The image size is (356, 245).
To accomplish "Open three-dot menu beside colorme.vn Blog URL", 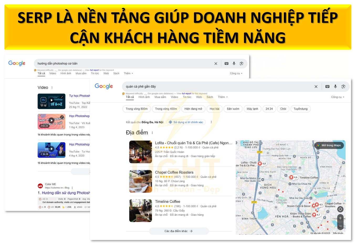I will (x=72, y=188).
